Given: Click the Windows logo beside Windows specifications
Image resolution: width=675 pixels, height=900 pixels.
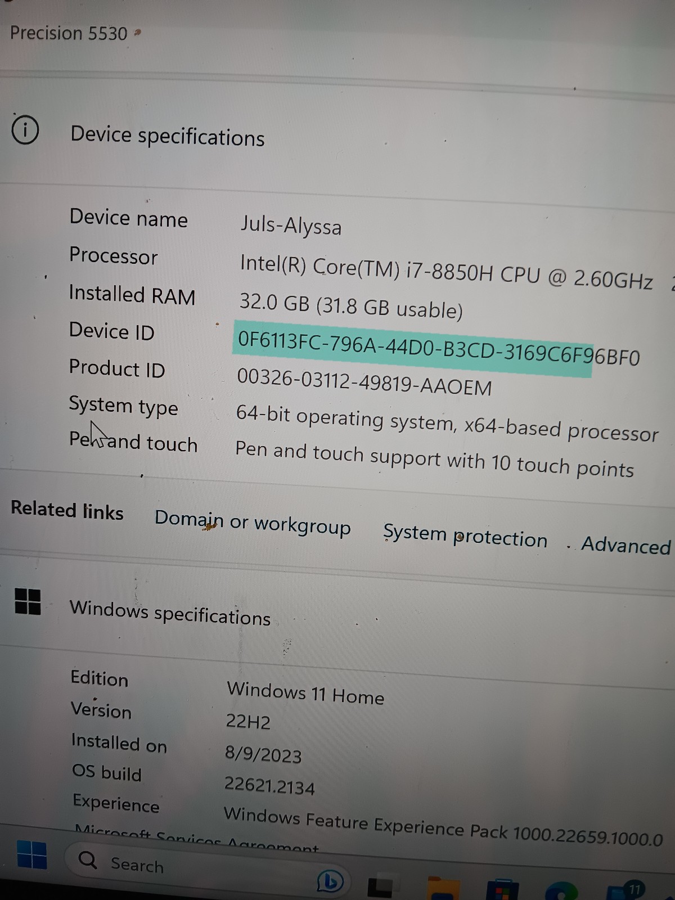Looking at the screenshot, I should pos(28,601).
